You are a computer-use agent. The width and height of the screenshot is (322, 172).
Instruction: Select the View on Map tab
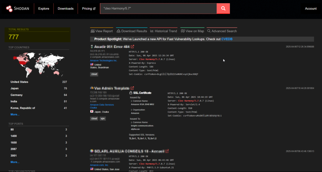point(192,31)
